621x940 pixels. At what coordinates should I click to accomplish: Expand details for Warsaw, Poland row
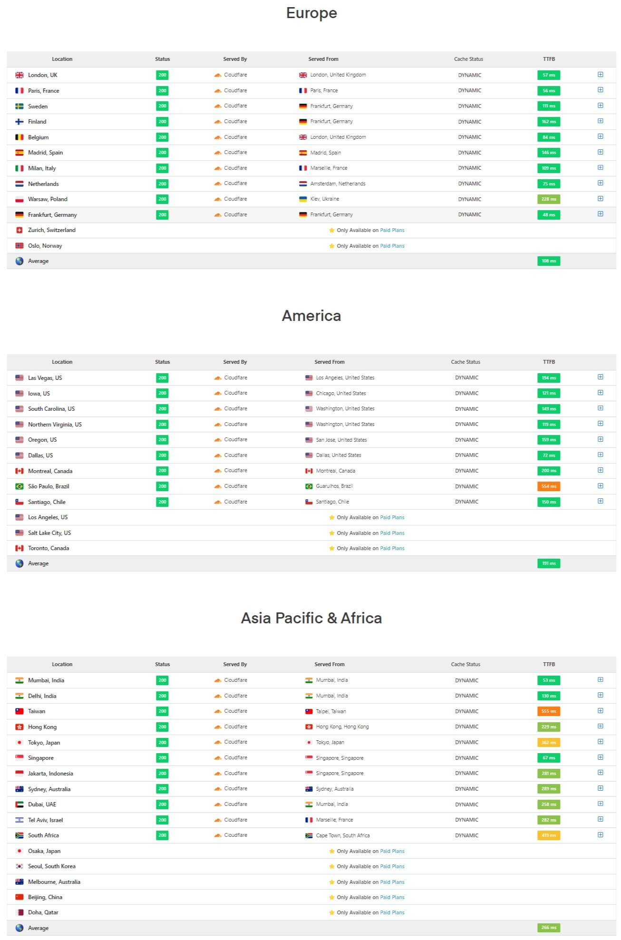pyautogui.click(x=600, y=199)
